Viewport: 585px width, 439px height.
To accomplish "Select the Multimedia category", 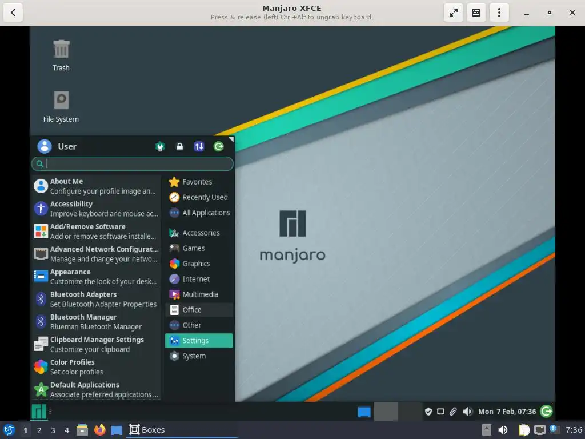I will coord(199,294).
